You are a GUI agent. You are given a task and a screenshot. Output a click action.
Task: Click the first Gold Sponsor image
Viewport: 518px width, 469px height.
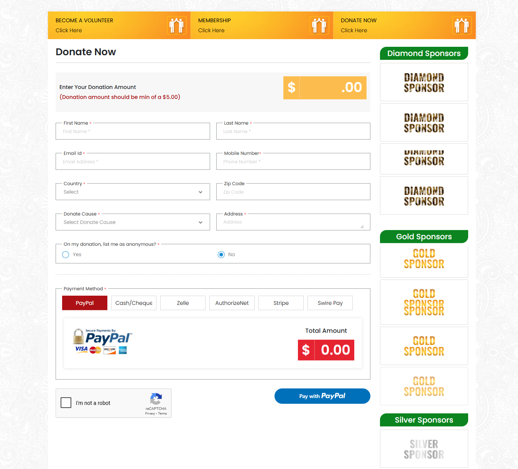tap(424, 259)
